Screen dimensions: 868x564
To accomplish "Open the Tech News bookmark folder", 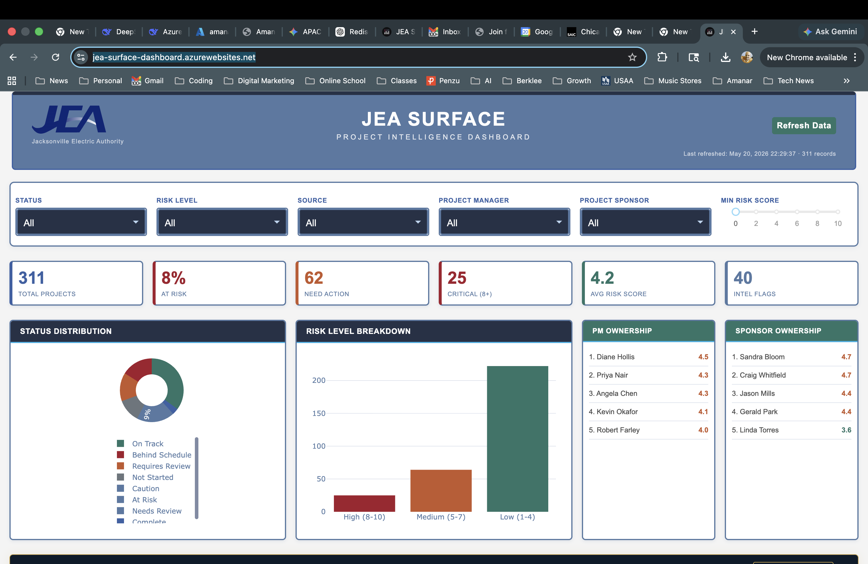I will coord(789,81).
